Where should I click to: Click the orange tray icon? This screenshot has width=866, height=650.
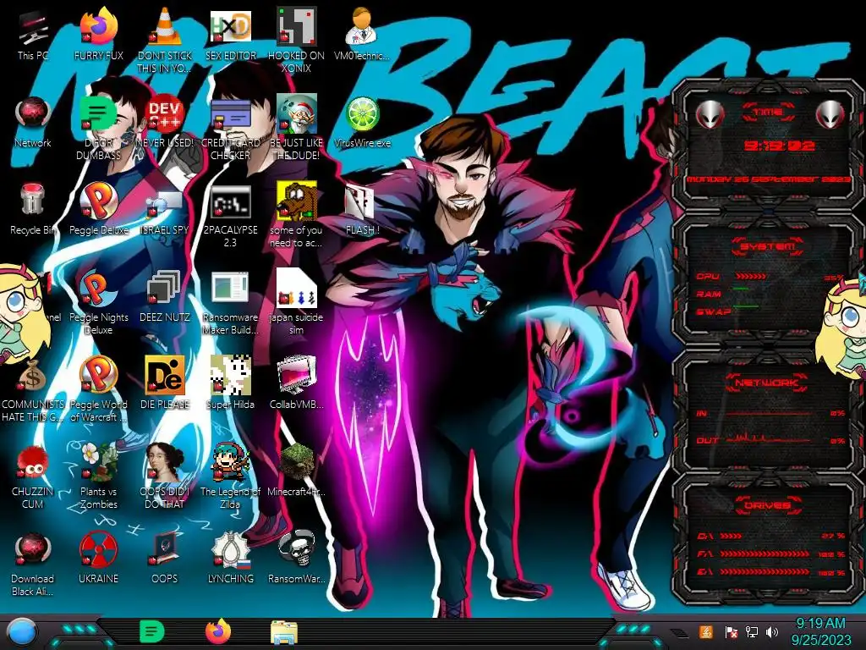[x=706, y=631]
